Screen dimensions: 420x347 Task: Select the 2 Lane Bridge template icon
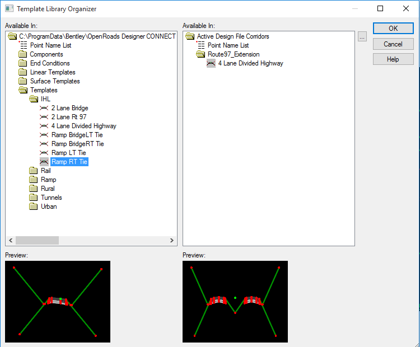(x=44, y=108)
